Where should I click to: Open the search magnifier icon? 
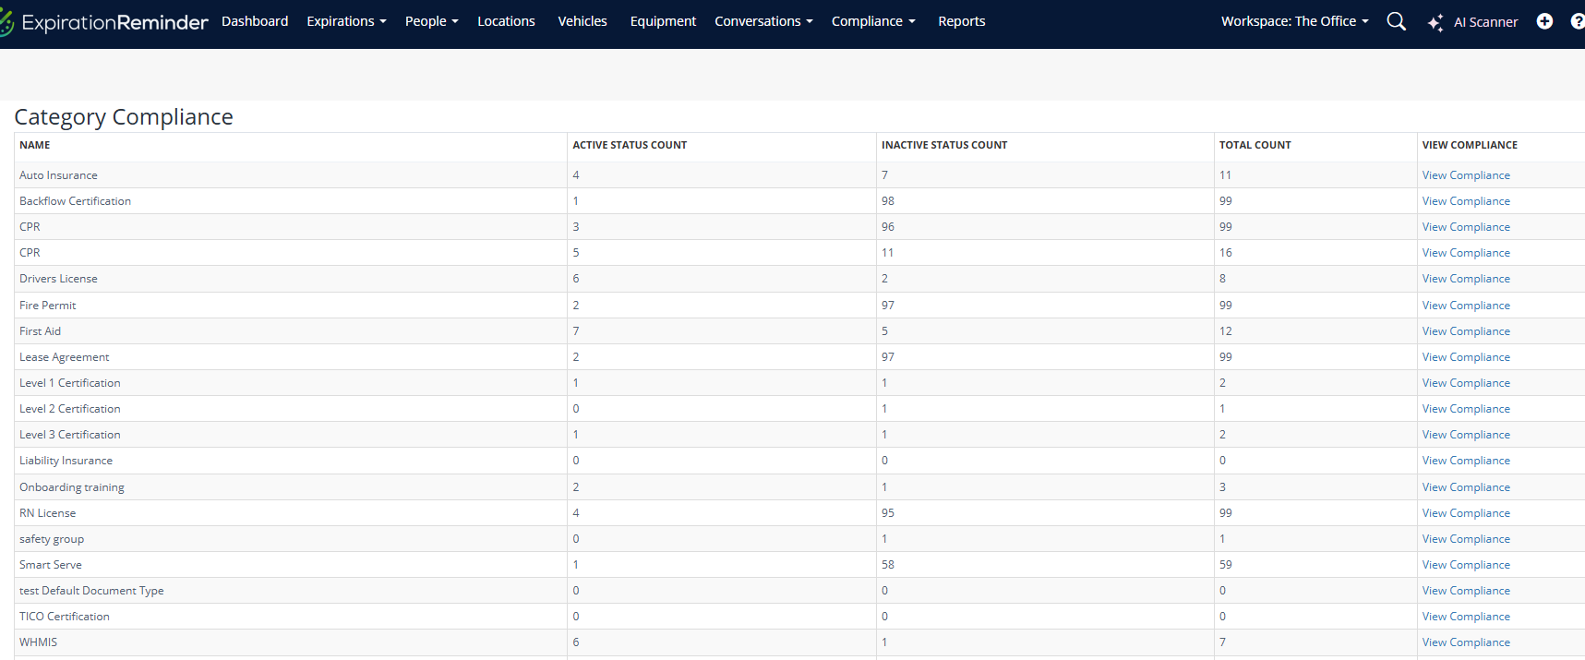click(1396, 21)
